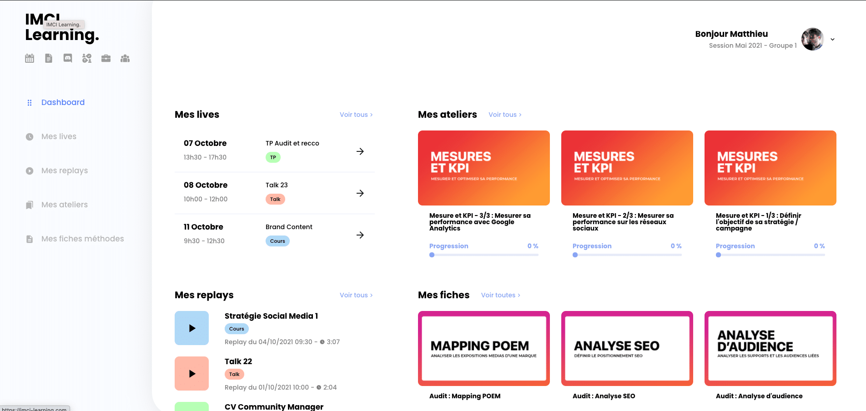
Task: Click the Q&A people icon in sidebar
Action: click(x=87, y=58)
